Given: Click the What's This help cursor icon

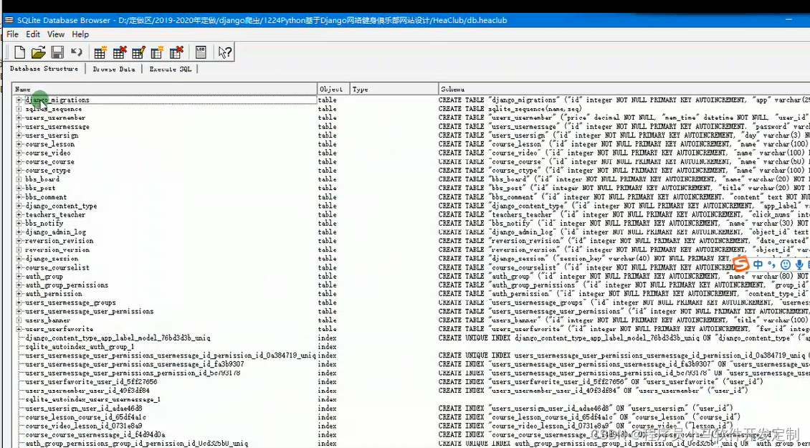Looking at the screenshot, I should coord(224,52).
